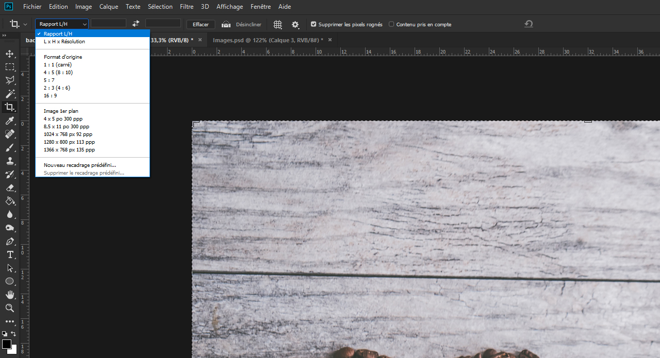660x358 pixels.
Task: Select the Eyedropper tool
Action: 9,121
